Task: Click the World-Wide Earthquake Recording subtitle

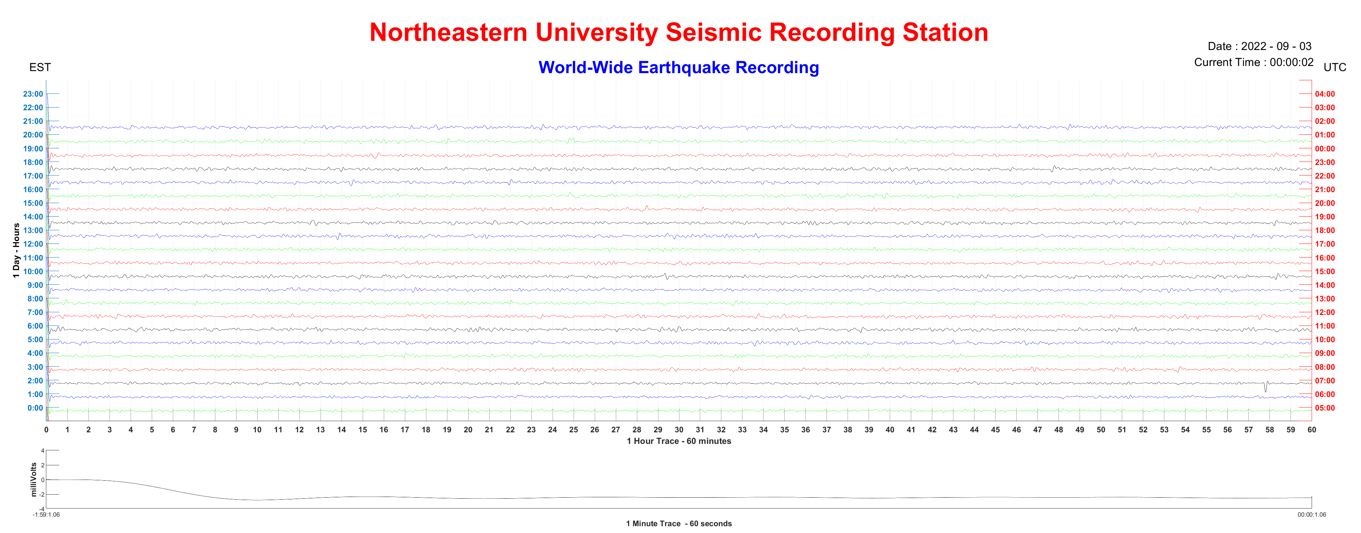Action: [x=678, y=68]
